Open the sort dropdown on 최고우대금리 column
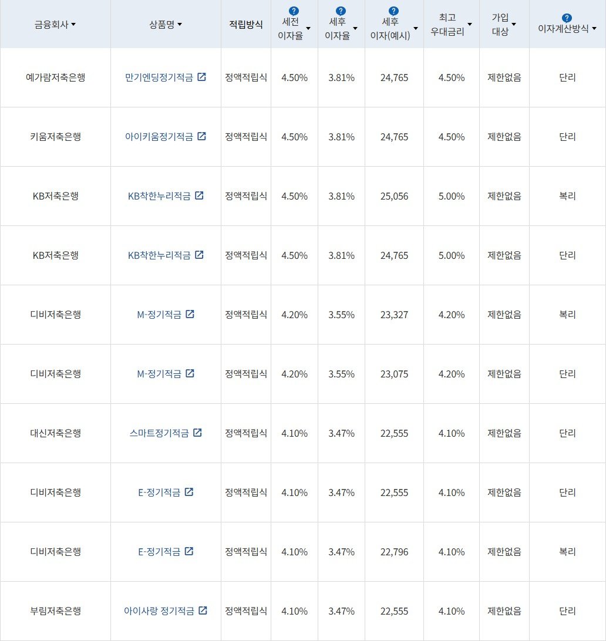Viewport: 606px width, 641px height. [x=469, y=25]
